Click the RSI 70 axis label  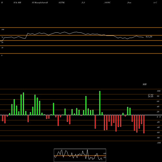tap(2, 37)
